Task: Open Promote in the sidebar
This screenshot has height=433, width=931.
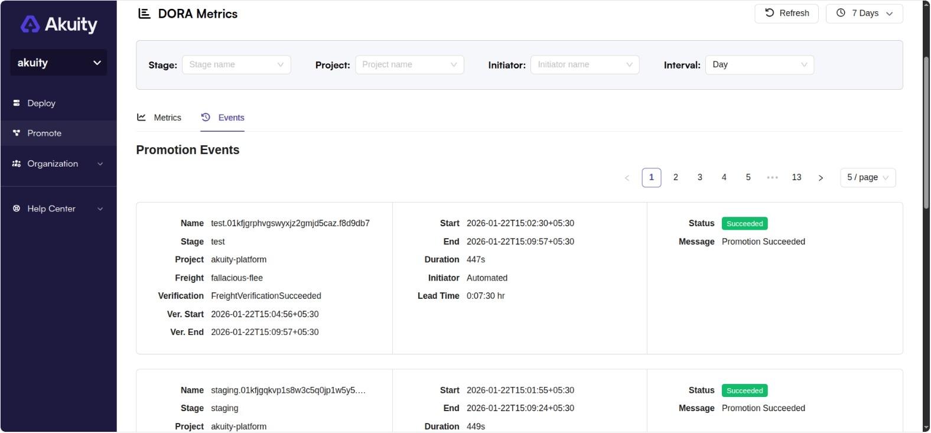Action: click(58, 133)
